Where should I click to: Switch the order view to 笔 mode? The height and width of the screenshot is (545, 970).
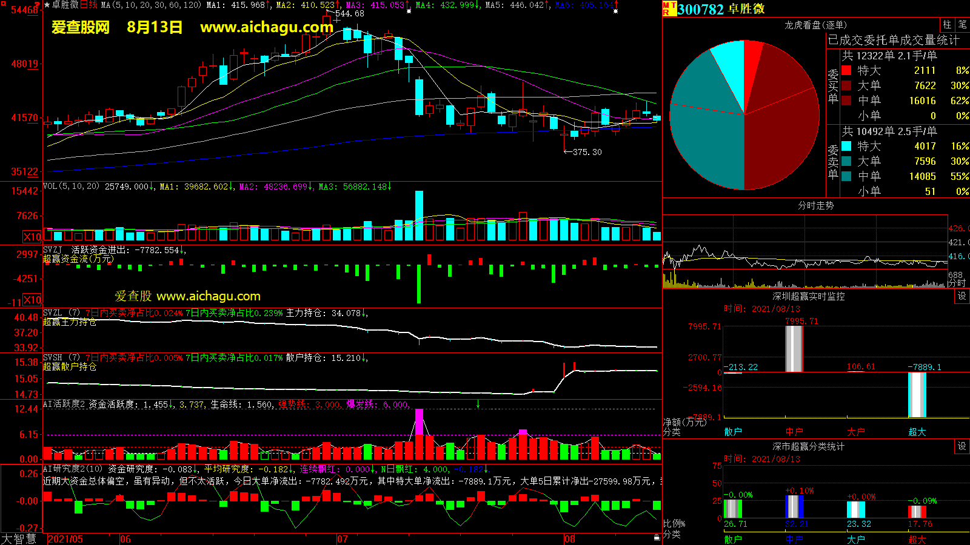click(x=963, y=24)
